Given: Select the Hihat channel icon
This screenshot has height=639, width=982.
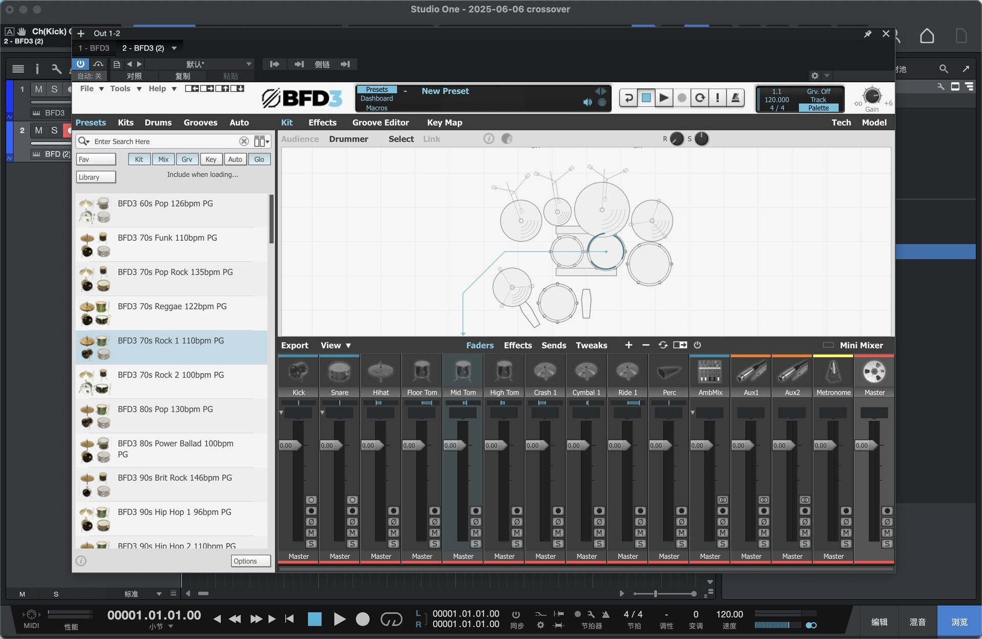Looking at the screenshot, I should (x=381, y=372).
